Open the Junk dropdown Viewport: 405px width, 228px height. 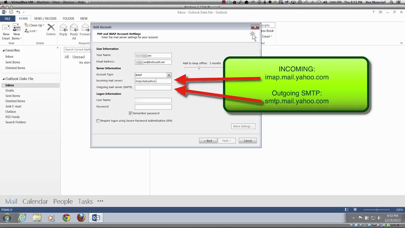point(31,31)
